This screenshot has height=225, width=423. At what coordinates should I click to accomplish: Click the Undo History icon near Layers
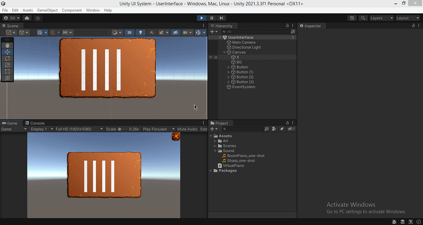[352, 18]
